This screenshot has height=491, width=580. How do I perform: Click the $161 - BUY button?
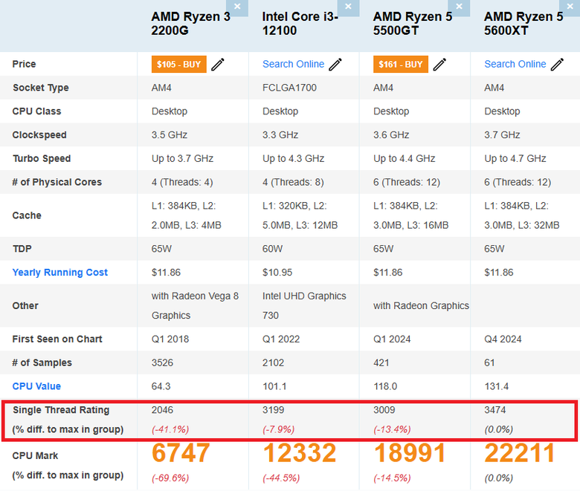click(401, 65)
